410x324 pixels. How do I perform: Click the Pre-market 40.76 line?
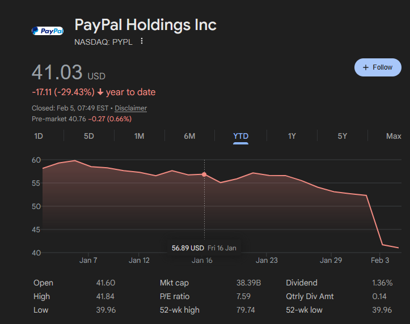[x=82, y=119]
